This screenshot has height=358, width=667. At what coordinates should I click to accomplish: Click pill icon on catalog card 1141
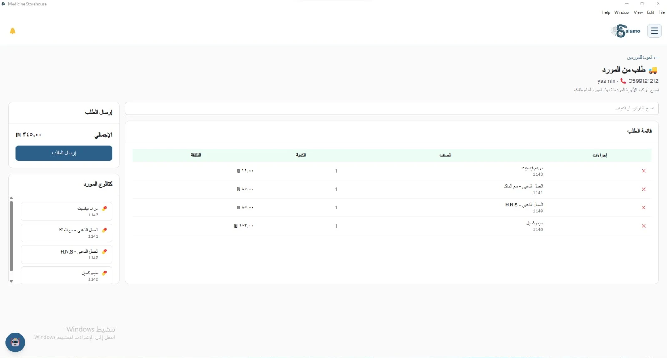pyautogui.click(x=104, y=230)
